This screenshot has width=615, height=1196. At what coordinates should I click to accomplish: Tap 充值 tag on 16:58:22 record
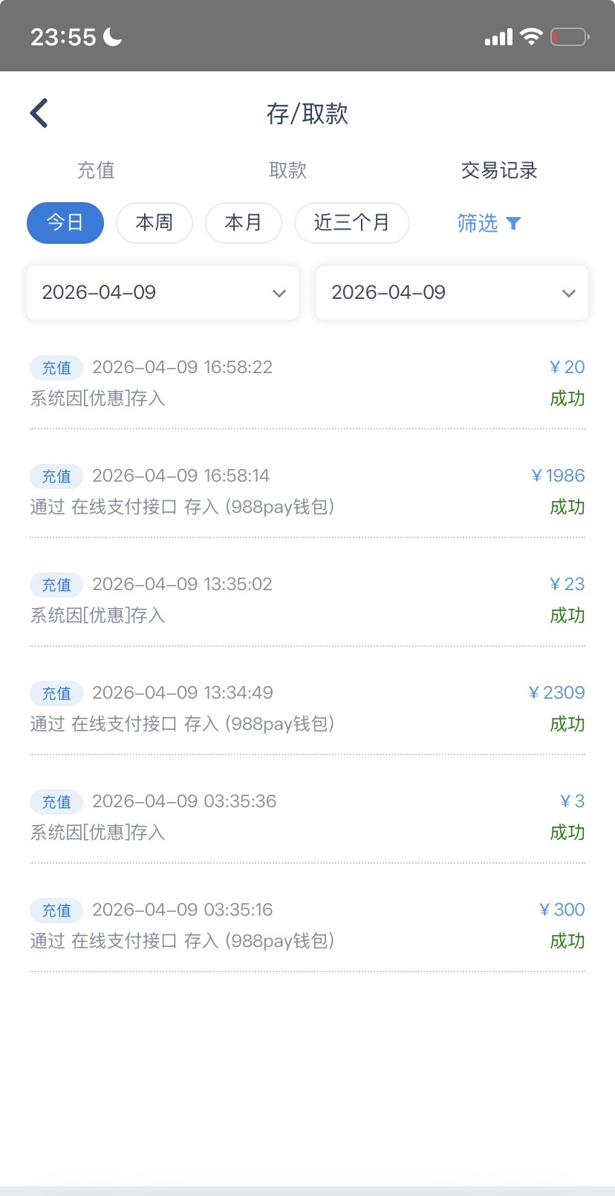click(x=56, y=367)
